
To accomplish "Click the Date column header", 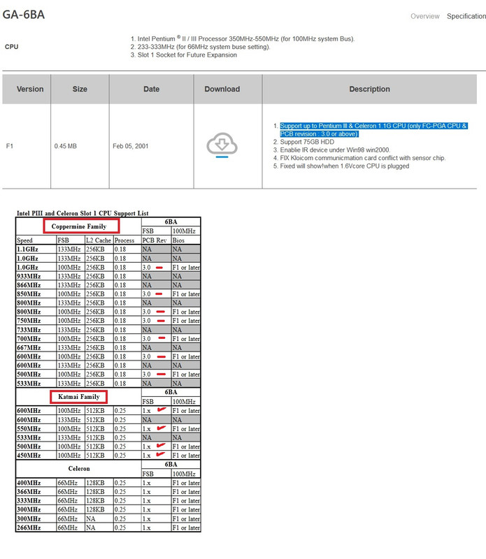I will coord(151,89).
